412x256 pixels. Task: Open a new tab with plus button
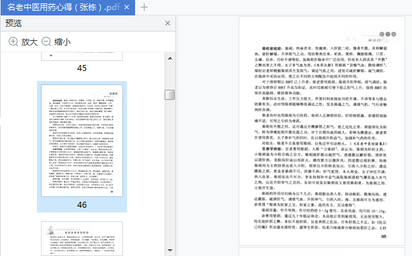click(x=144, y=7)
